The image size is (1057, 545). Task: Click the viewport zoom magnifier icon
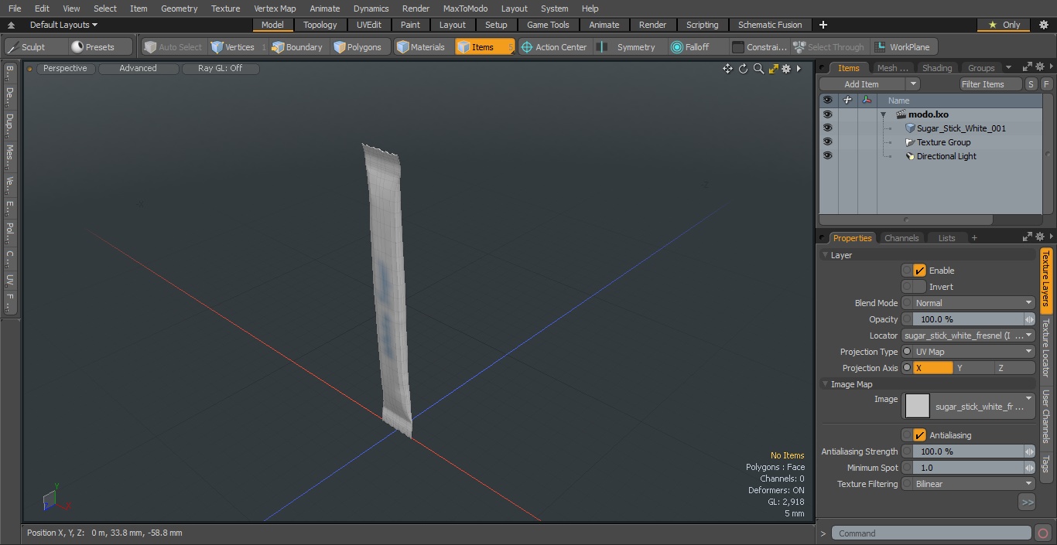(758, 69)
